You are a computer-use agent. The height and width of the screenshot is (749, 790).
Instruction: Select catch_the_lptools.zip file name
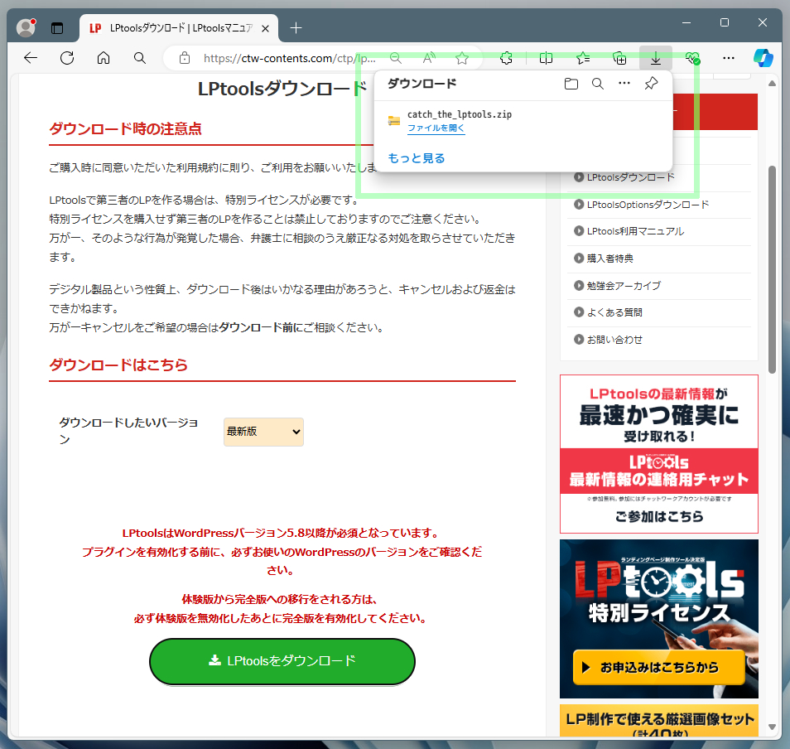click(460, 114)
